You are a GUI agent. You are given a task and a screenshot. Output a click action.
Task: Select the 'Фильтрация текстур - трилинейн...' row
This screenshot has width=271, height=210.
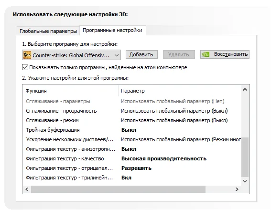[131, 178]
